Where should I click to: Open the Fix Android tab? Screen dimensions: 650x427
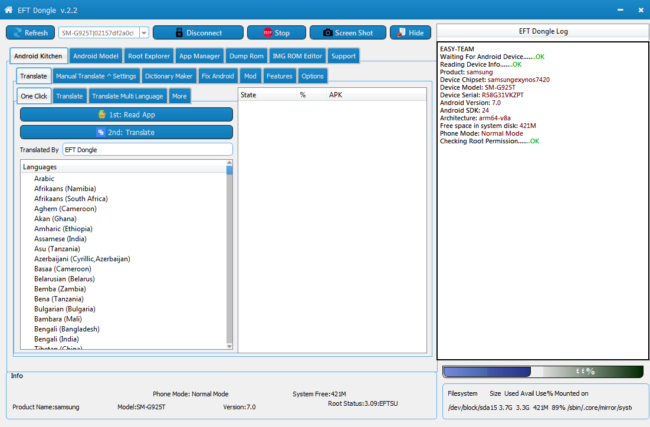(x=218, y=76)
